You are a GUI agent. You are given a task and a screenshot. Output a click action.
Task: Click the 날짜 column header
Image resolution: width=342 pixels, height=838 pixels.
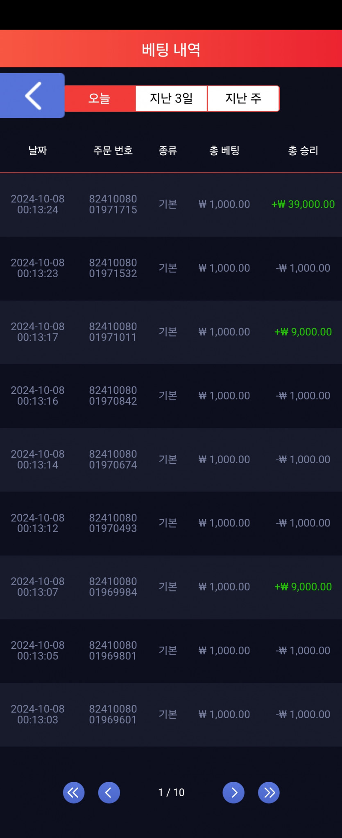tap(38, 151)
